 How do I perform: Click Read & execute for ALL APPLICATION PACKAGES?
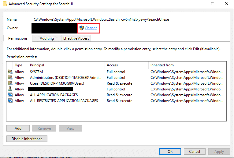pyautogui.click(x=120, y=95)
